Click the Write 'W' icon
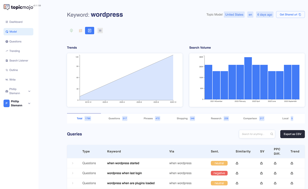This screenshot has width=308, height=189. tap(7, 79)
